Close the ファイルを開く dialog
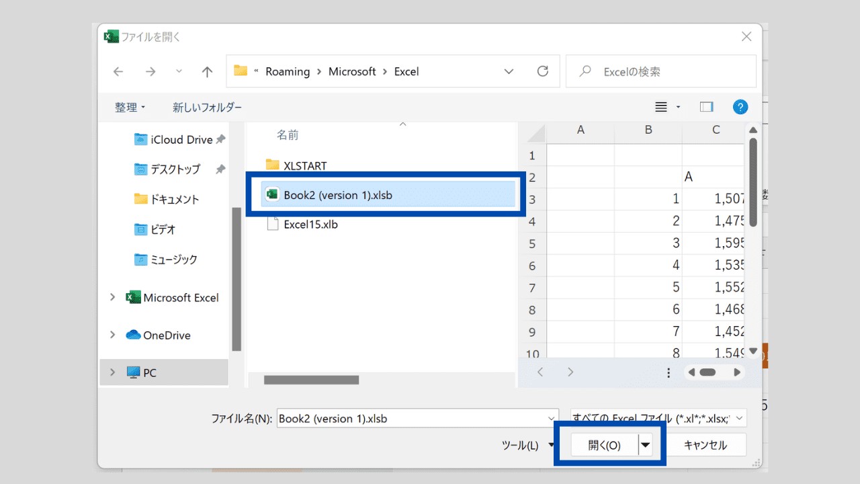 (746, 37)
